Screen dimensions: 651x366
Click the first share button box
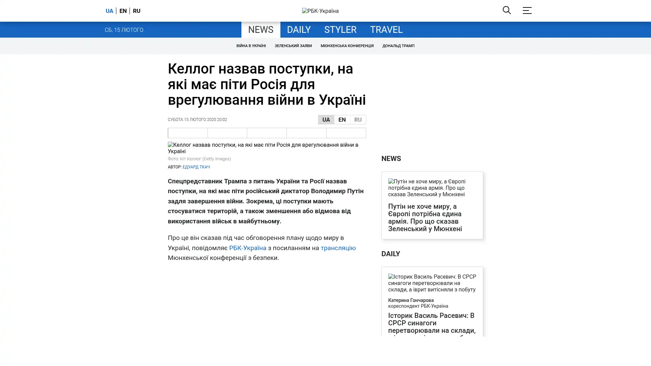[188, 133]
